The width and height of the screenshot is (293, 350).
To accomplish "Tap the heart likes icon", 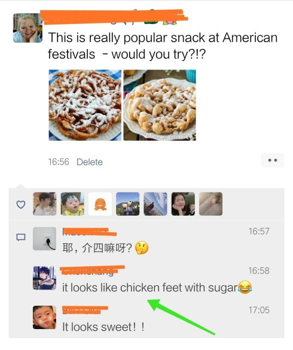I will tap(21, 204).
